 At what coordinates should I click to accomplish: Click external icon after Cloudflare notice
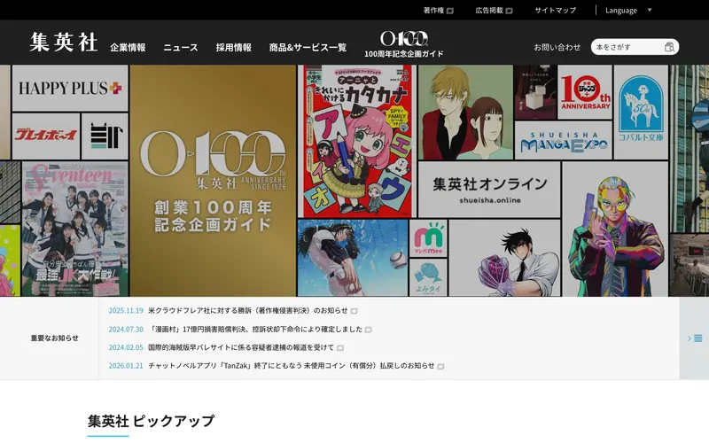(x=354, y=311)
